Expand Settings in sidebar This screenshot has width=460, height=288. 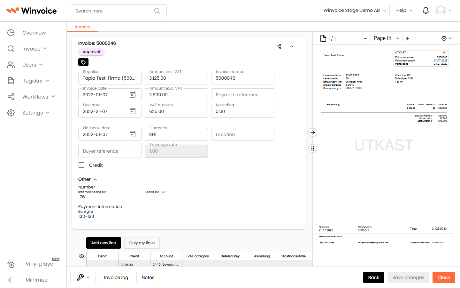[29, 113]
